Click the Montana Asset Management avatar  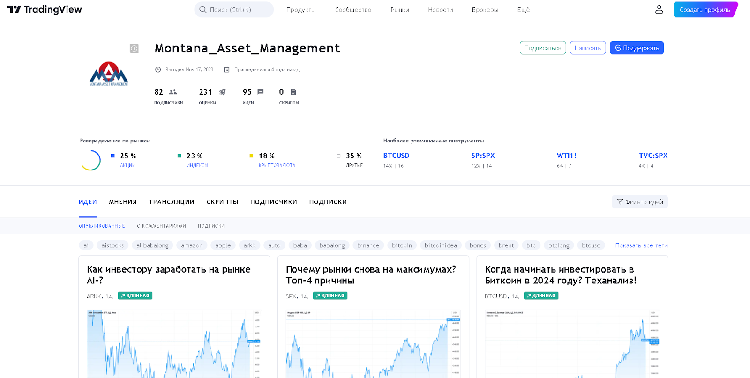(x=109, y=74)
